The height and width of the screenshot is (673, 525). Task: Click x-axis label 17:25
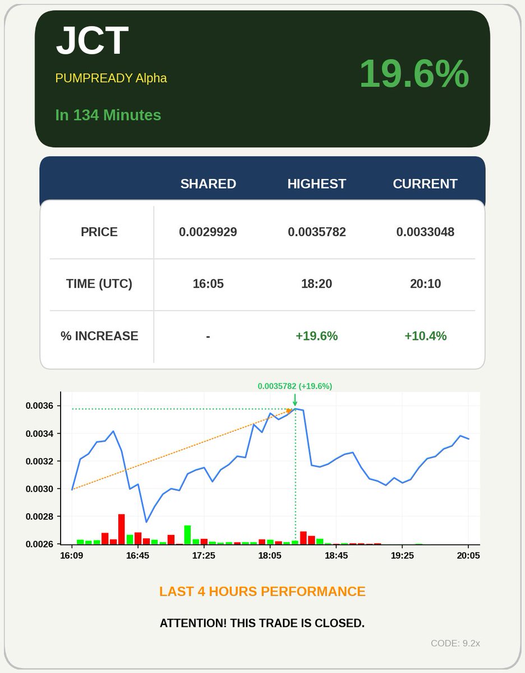204,556
